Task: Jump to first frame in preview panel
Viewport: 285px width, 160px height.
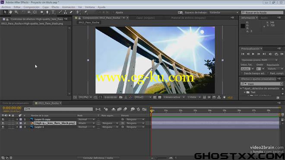Action: point(243,54)
